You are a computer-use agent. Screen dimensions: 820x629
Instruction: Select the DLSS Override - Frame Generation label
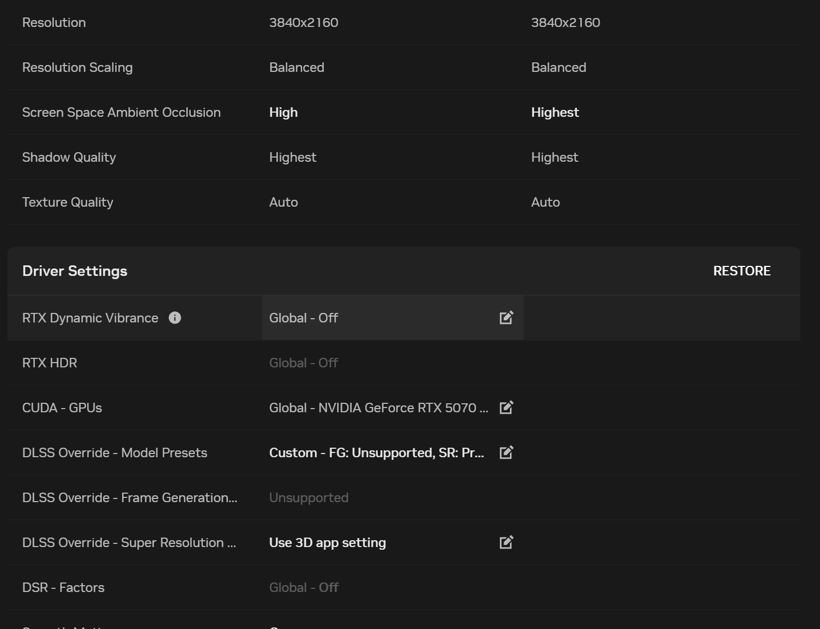pos(129,498)
